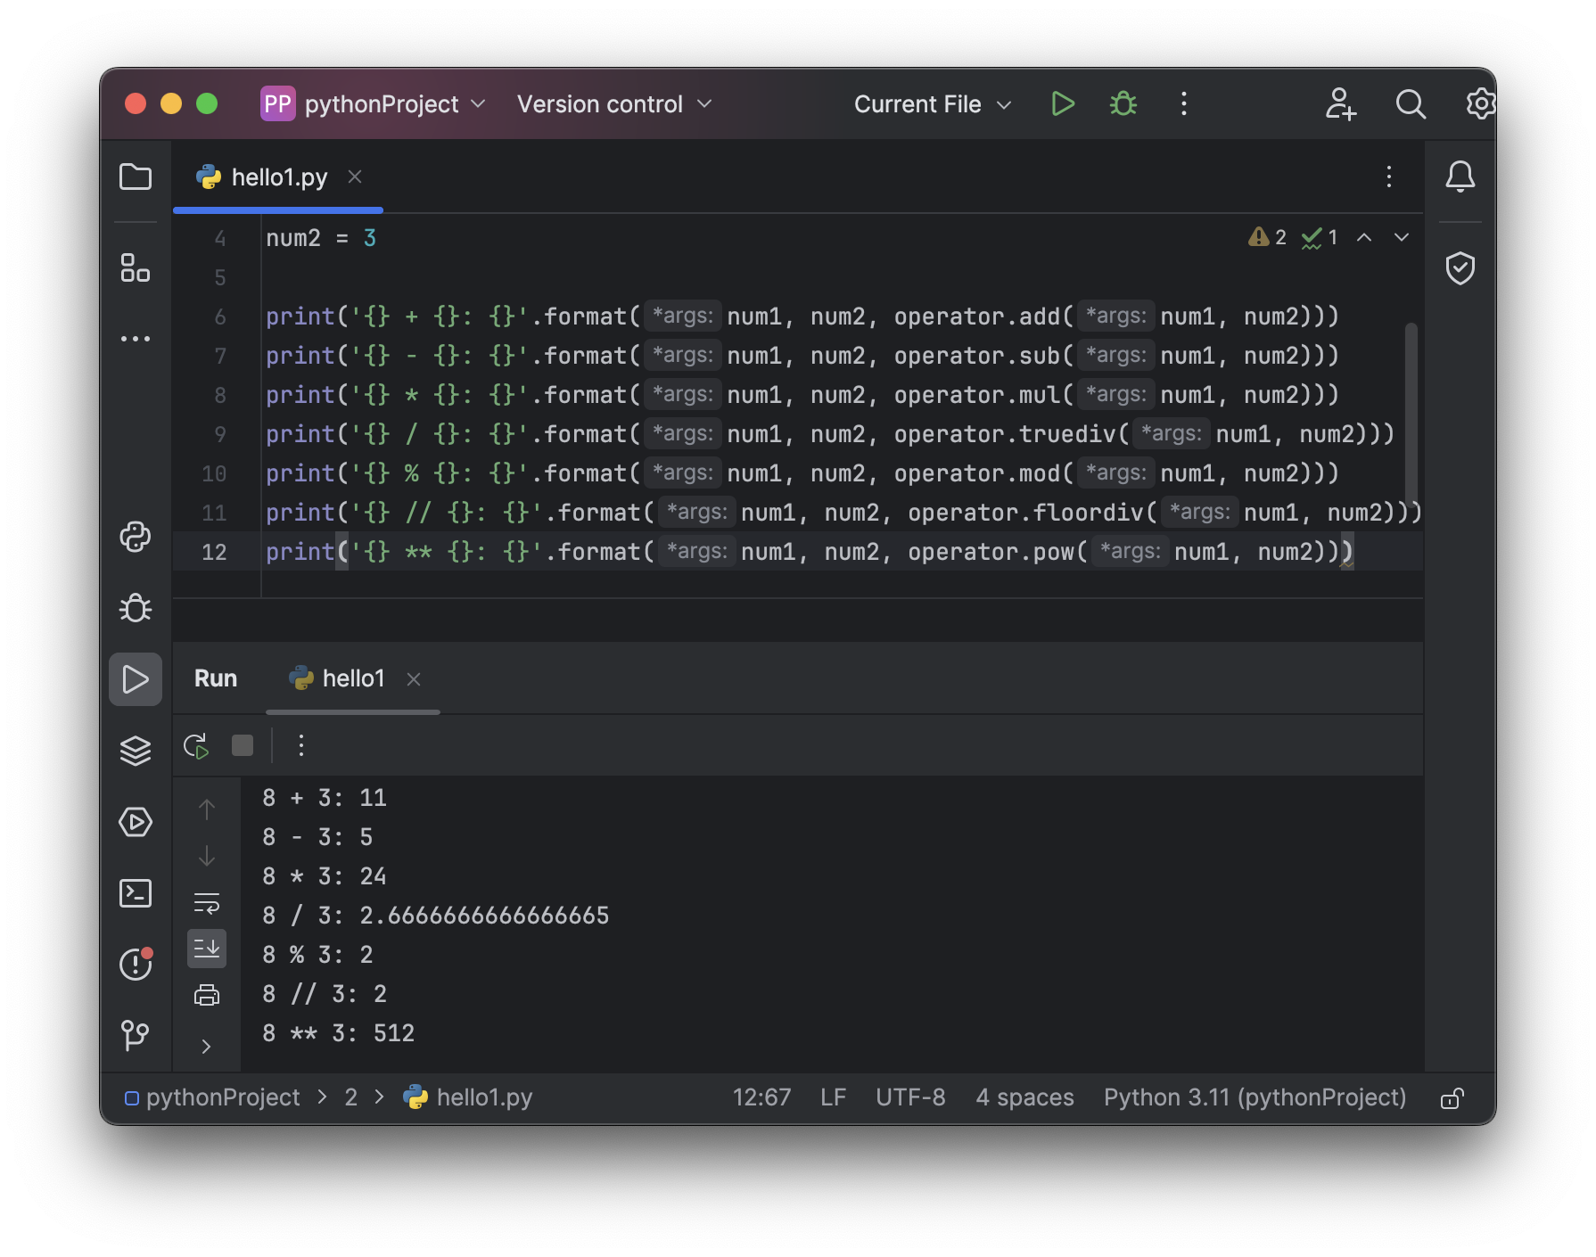Open the Debug tool window in sidebar
Screen dimensions: 1596x1257
[136, 608]
